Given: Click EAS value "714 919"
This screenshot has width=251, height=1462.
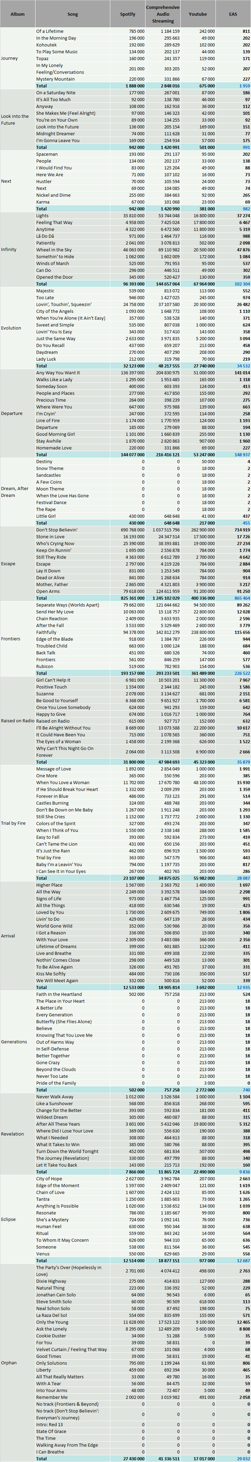Looking at the screenshot, I should [x=242, y=530].
